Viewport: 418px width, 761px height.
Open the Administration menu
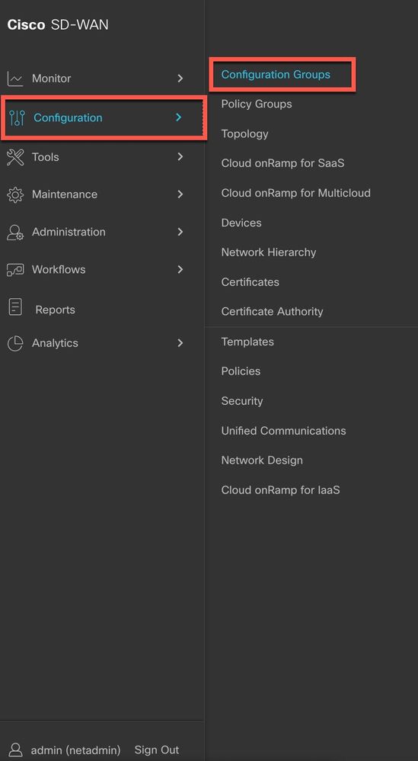coord(69,232)
